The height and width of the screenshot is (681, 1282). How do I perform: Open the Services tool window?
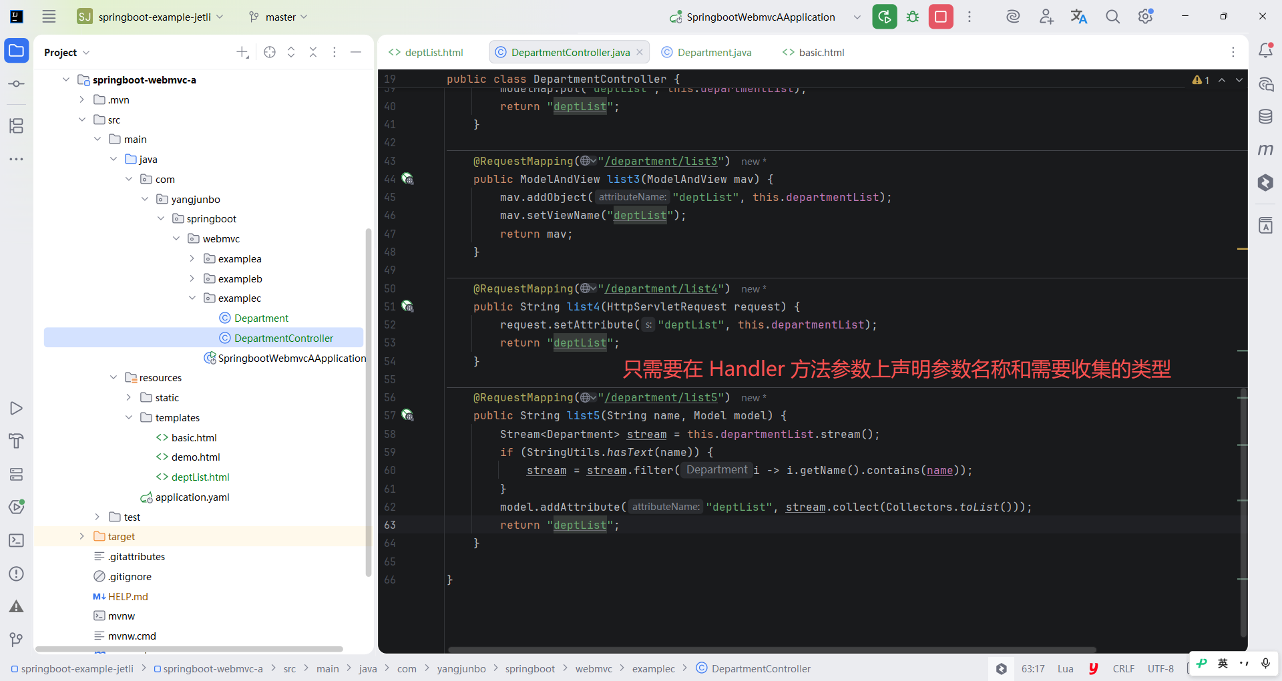[x=17, y=474]
